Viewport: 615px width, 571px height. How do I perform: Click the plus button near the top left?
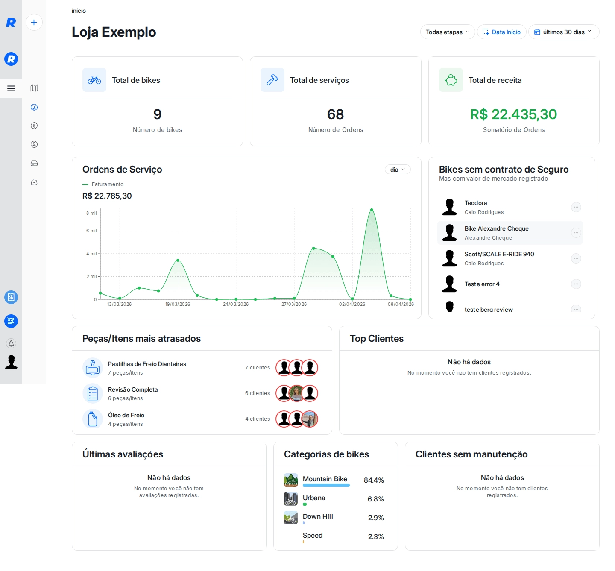[34, 23]
